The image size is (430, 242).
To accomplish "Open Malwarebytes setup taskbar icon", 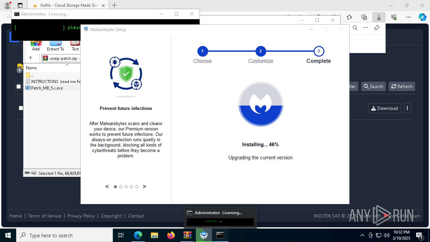I will click(x=204, y=235).
